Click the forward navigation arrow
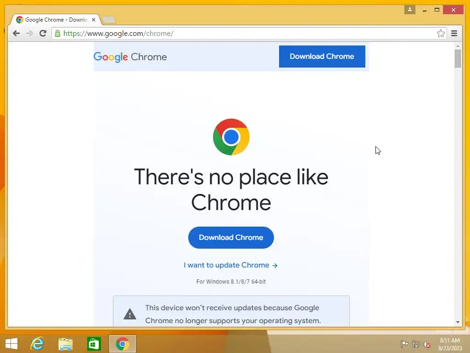This screenshot has height=353, width=470. (x=29, y=33)
